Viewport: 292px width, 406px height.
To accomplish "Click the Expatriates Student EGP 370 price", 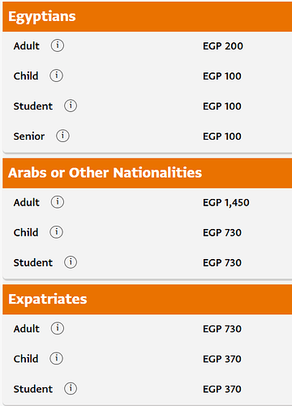I will pyautogui.click(x=222, y=389).
